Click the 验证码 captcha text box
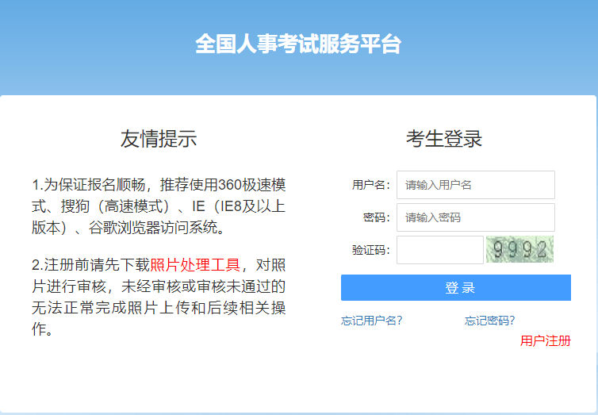598x415 pixels. pyautogui.click(x=439, y=250)
